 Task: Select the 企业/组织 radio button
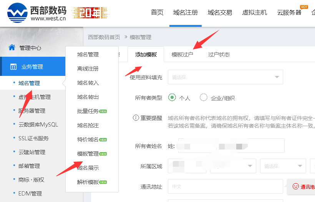point(204,98)
